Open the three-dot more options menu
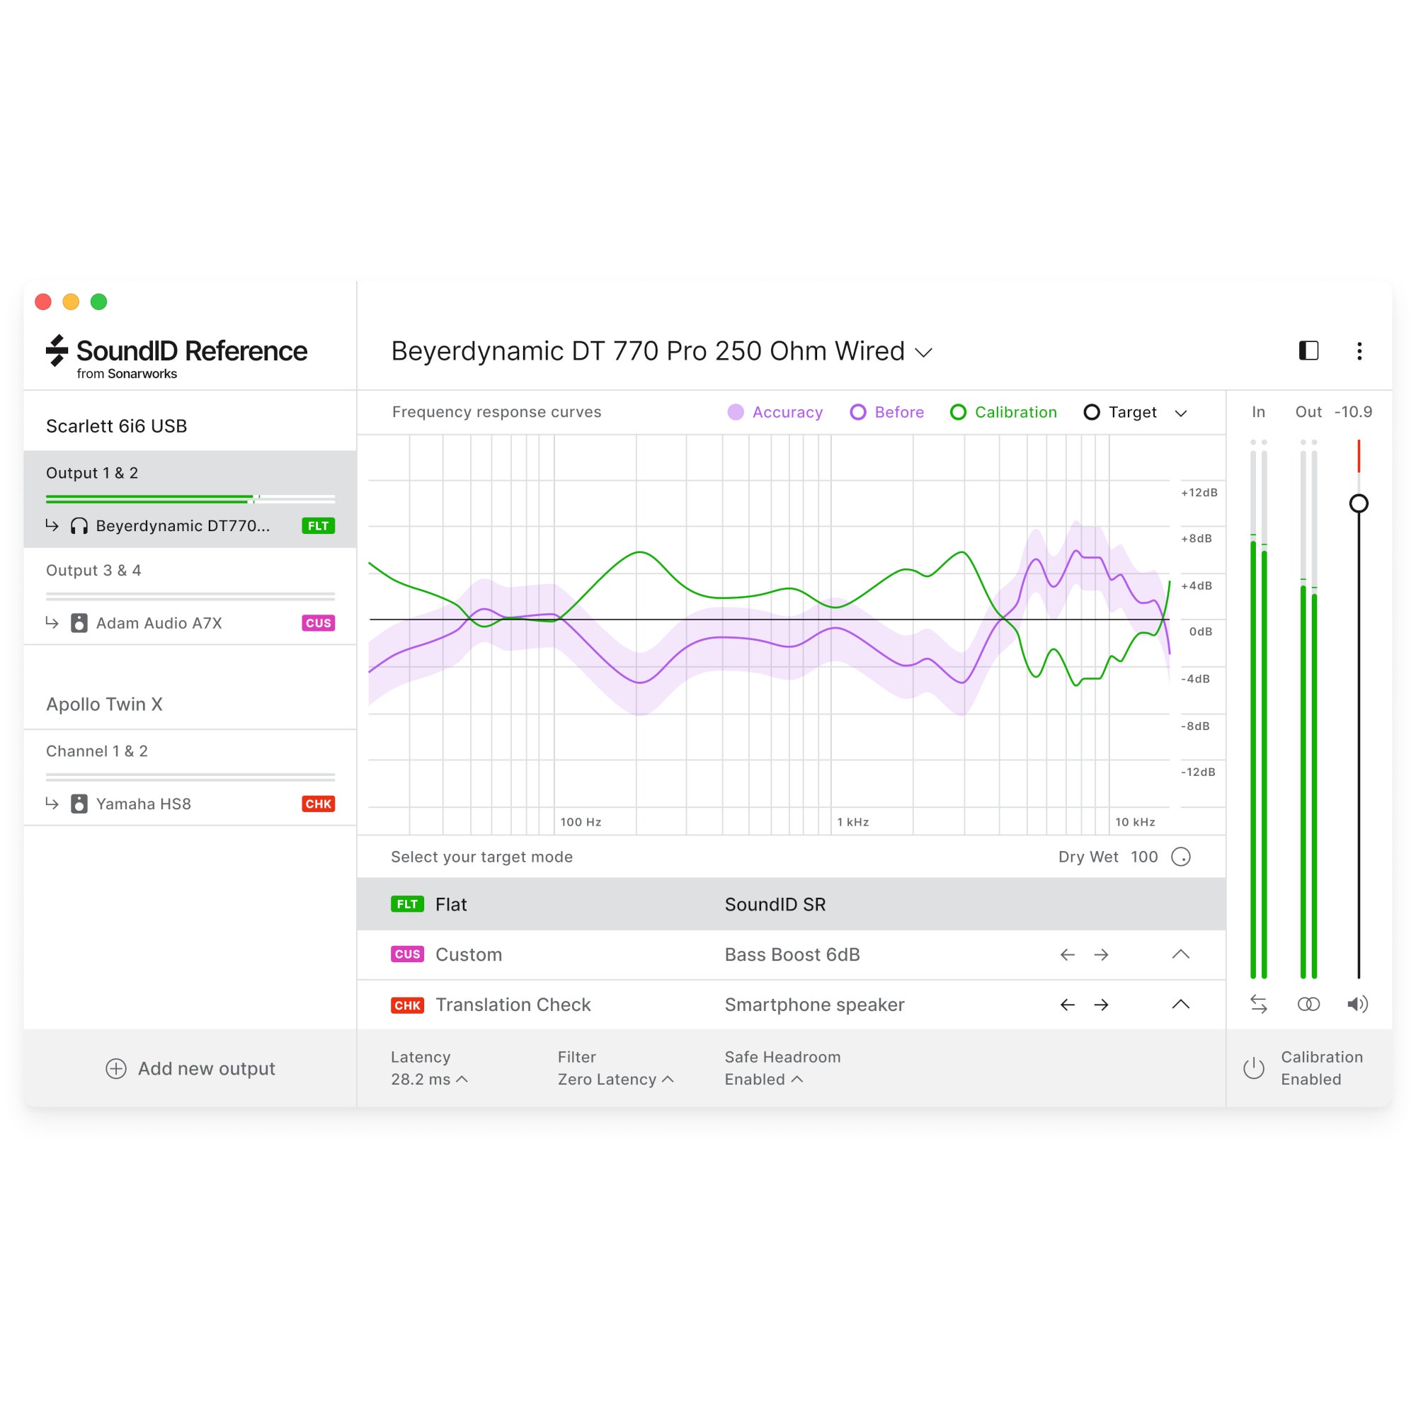Image resolution: width=1416 pixels, height=1416 pixels. click(1359, 351)
